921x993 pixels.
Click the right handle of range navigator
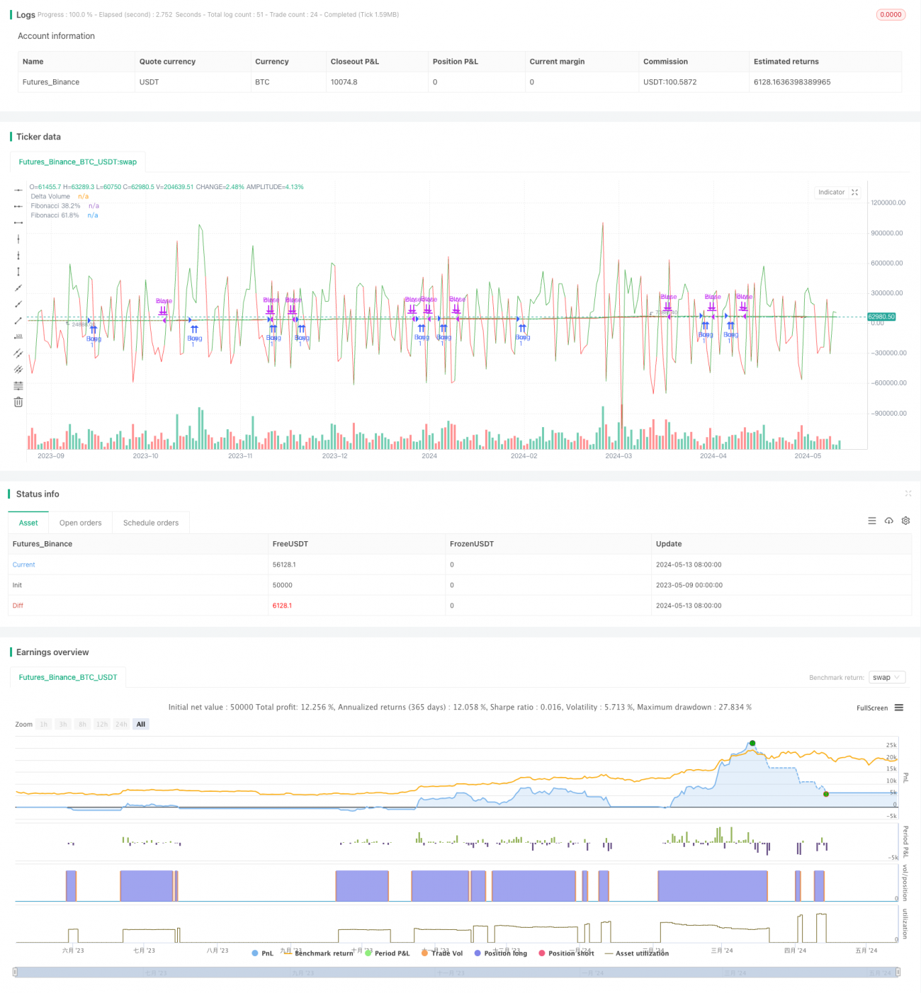899,972
